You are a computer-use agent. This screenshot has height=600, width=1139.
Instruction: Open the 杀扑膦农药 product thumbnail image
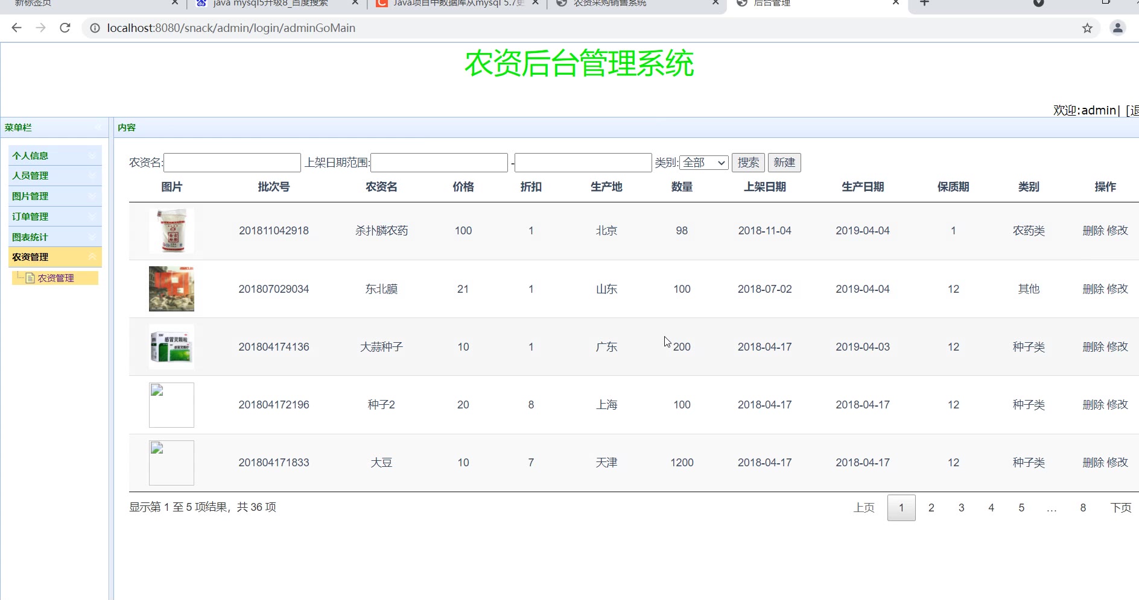click(171, 231)
